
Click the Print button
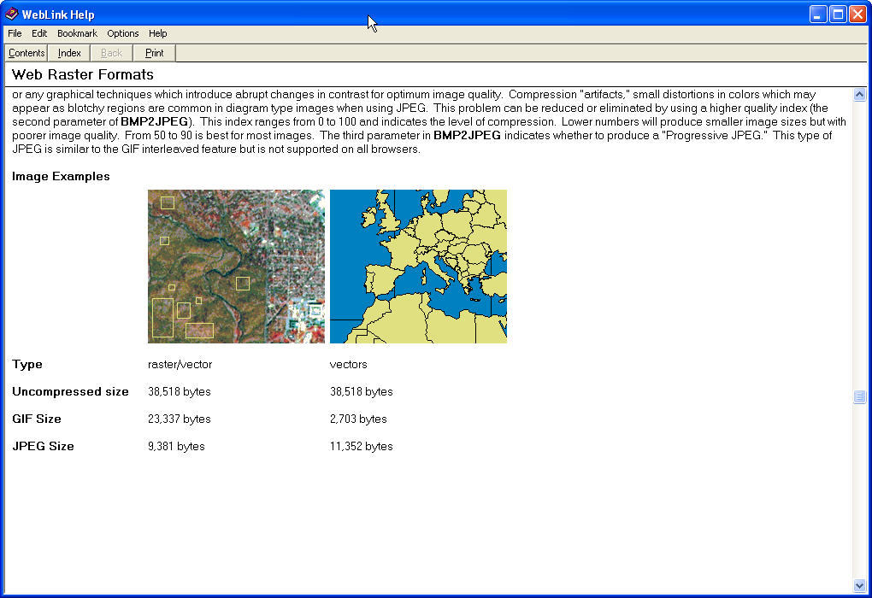pos(154,53)
